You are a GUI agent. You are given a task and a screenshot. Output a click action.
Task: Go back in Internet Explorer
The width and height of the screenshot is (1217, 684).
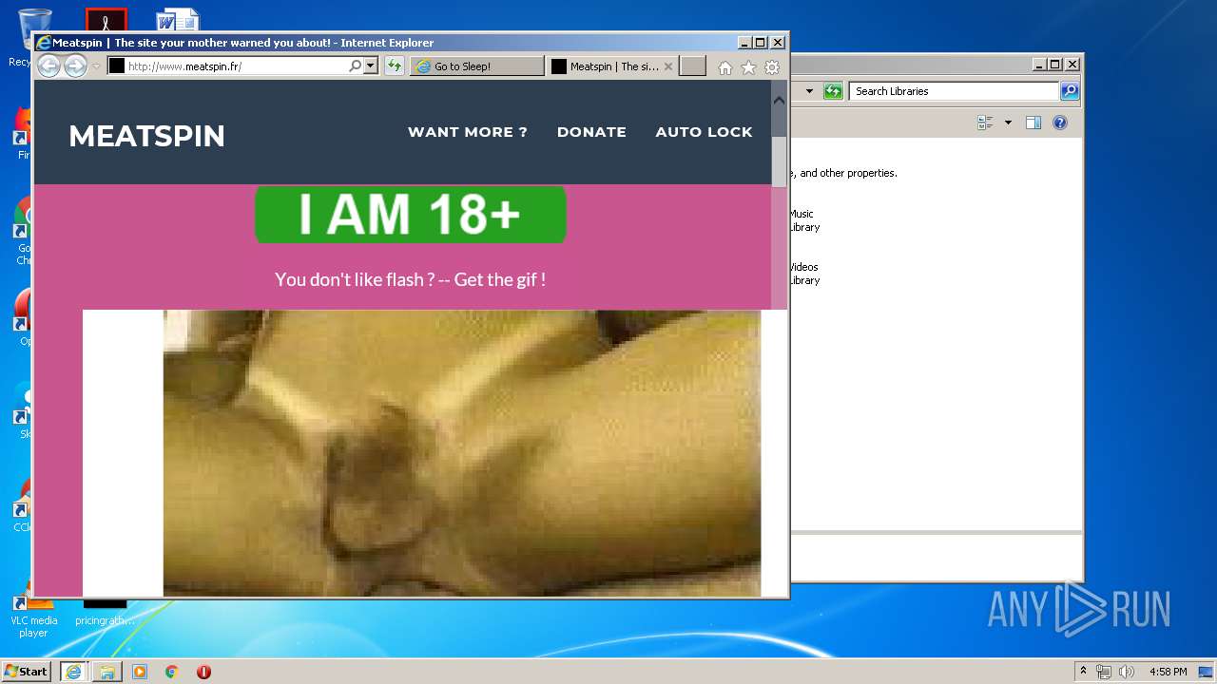click(x=48, y=66)
